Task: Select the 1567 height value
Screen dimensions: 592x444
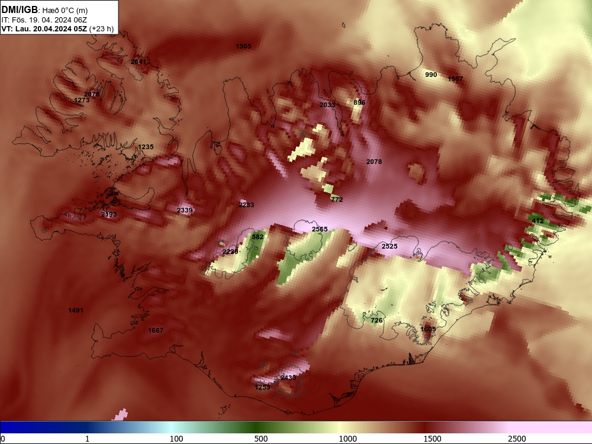Action: click(455, 79)
